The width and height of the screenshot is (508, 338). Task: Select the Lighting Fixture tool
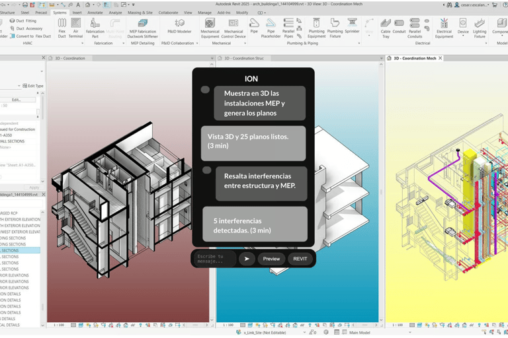pyautogui.click(x=480, y=28)
